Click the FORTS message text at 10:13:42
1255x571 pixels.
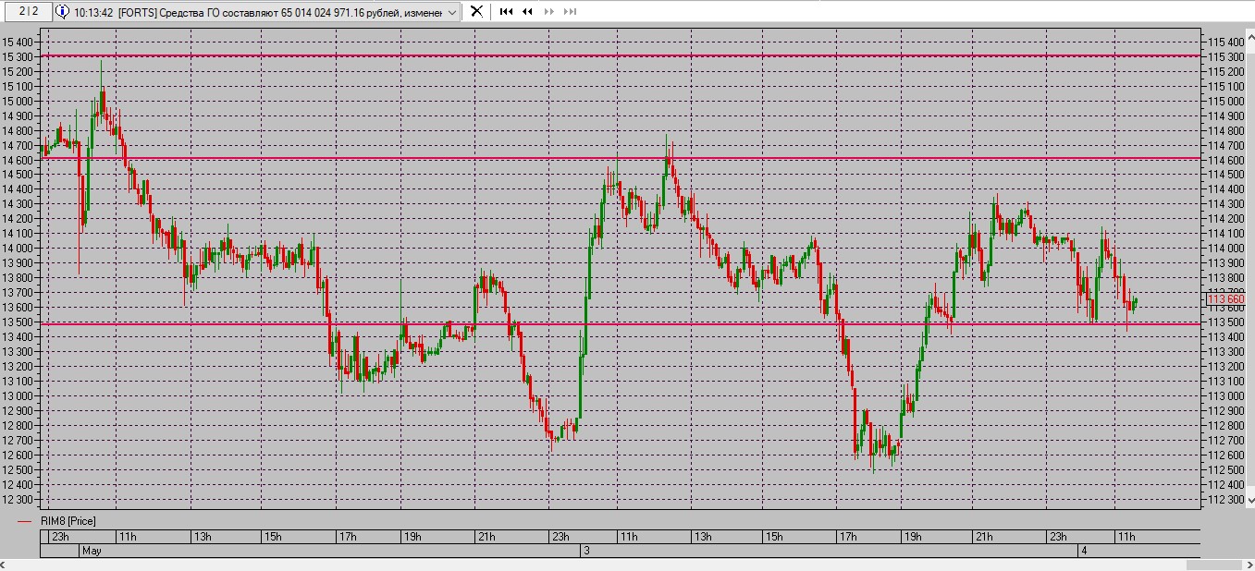(x=258, y=12)
